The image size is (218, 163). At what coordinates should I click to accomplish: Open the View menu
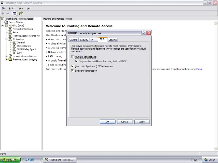click(21, 8)
